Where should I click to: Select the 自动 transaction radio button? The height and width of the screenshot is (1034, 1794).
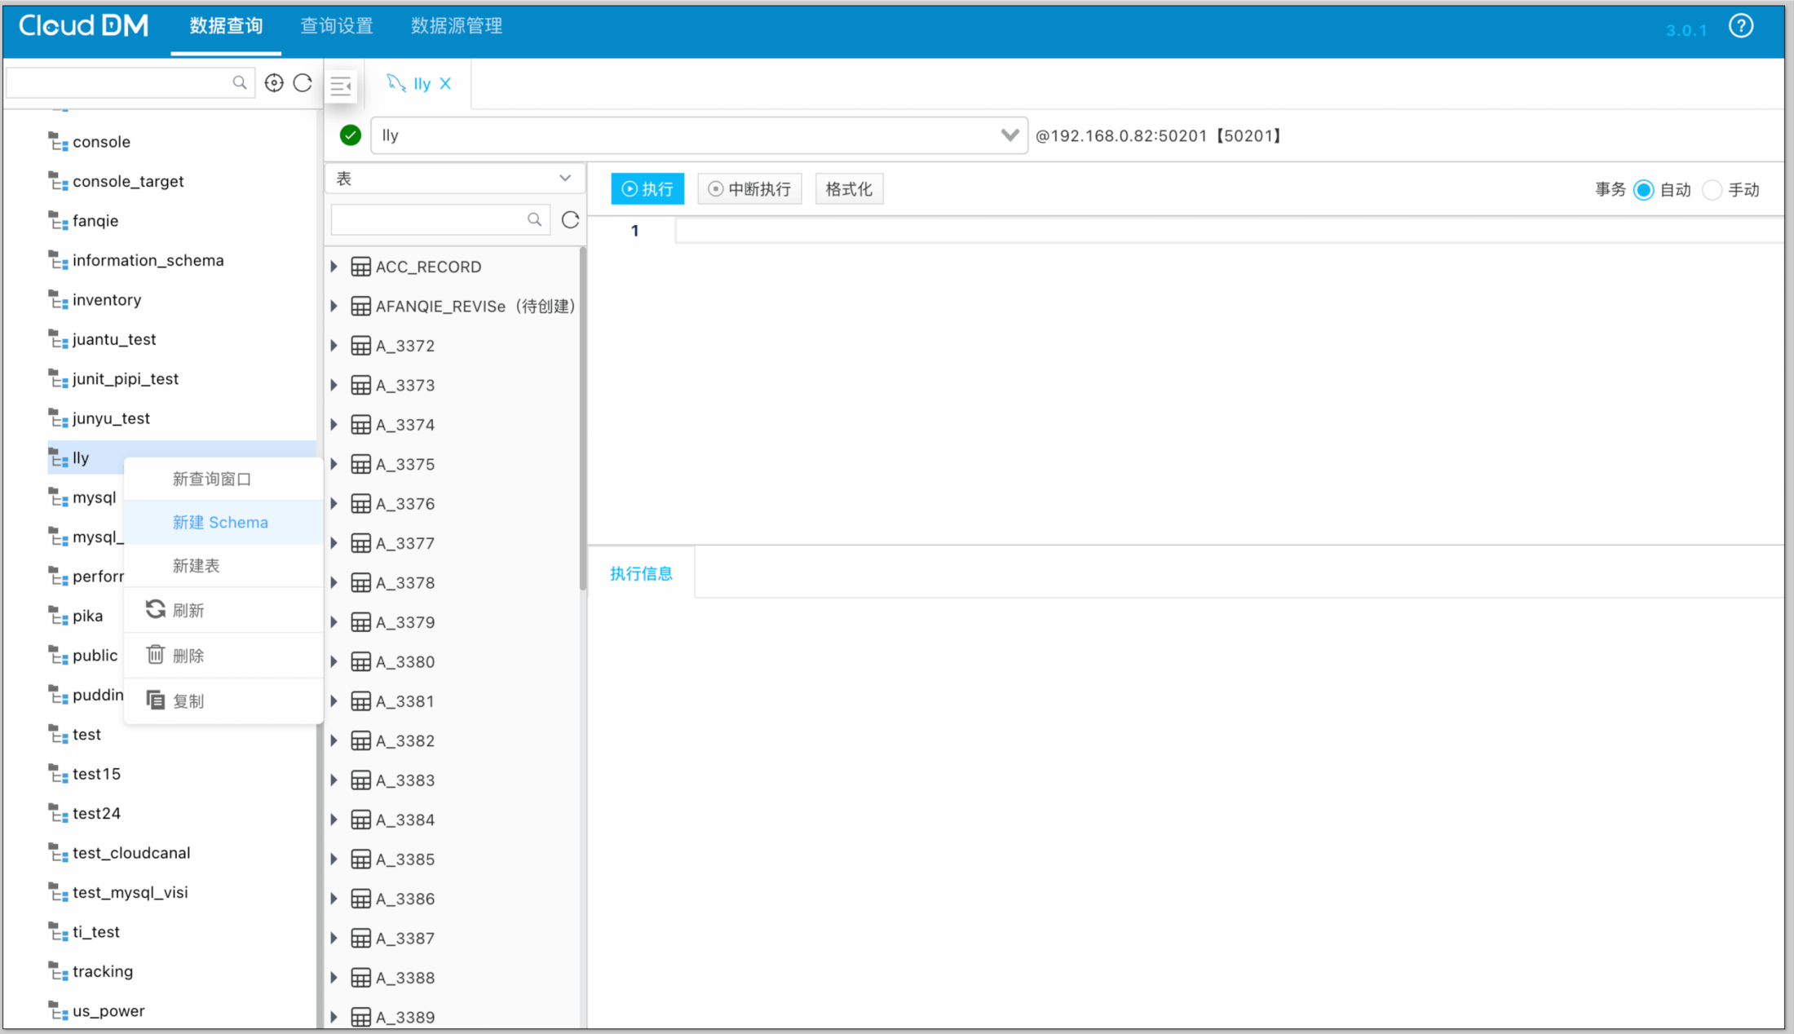click(x=1643, y=190)
